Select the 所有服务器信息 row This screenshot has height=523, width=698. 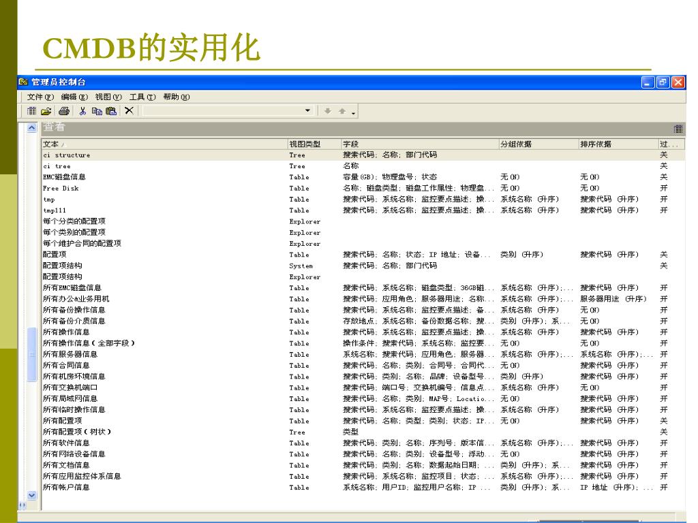[70, 354]
